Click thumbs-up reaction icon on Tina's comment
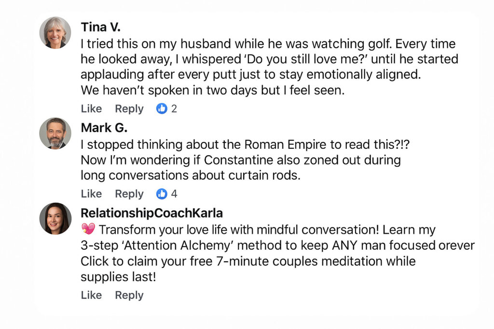 click(162, 109)
